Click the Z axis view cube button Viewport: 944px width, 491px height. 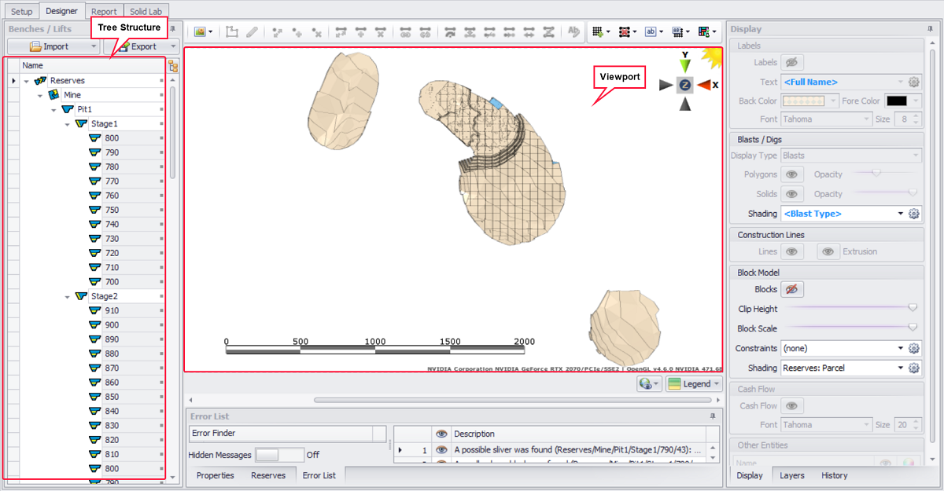684,85
